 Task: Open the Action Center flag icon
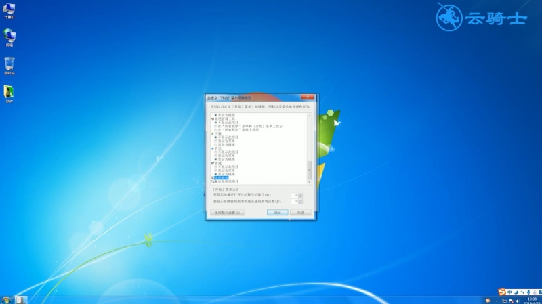tap(512, 301)
